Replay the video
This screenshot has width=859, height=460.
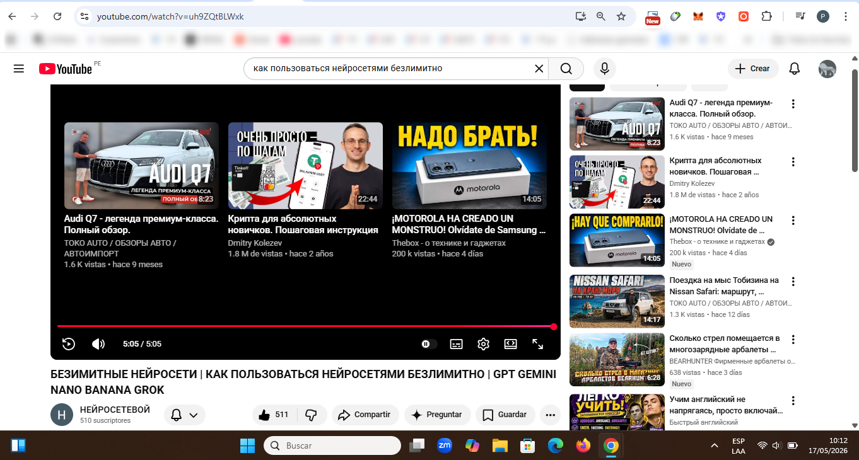[x=69, y=344]
